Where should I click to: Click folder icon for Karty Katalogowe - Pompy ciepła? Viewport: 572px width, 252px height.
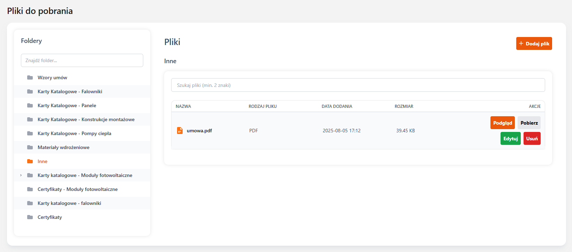pyautogui.click(x=30, y=133)
